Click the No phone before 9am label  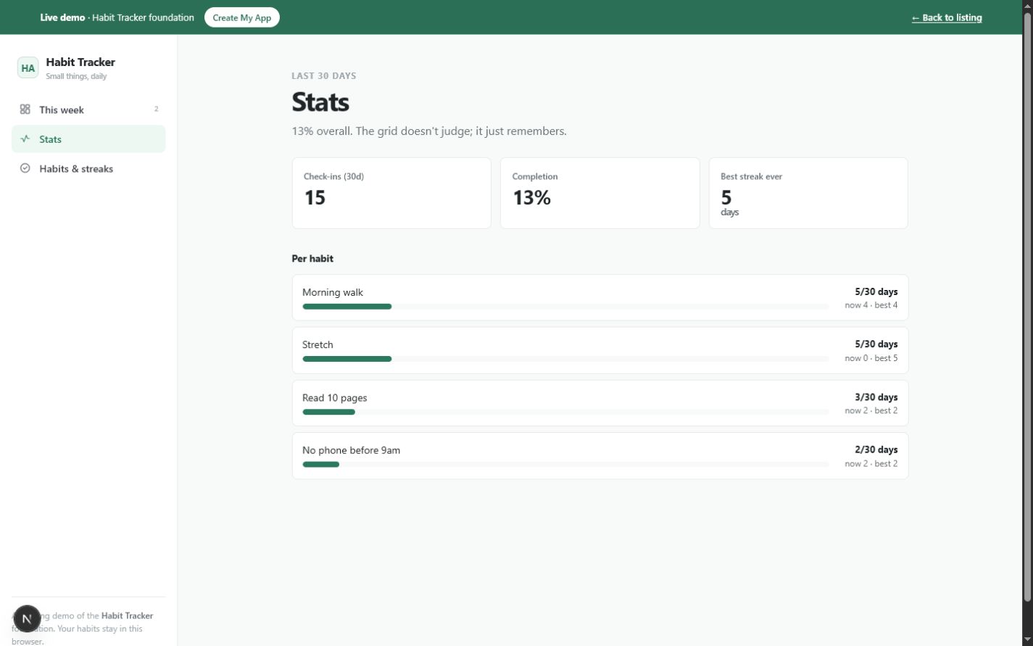[351, 450]
